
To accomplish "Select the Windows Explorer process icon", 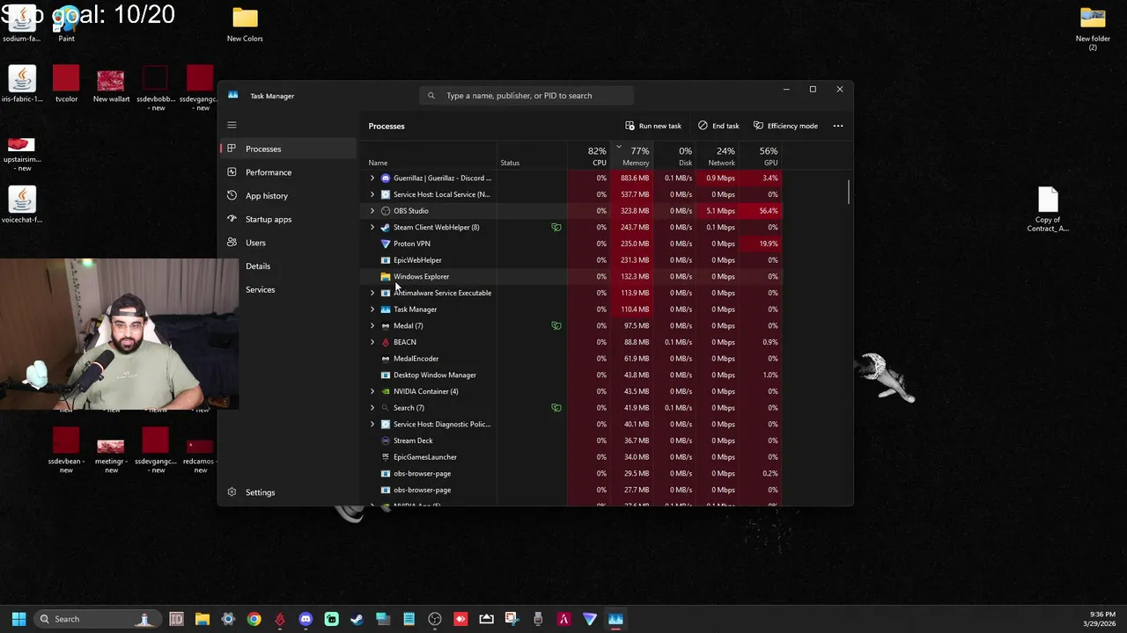I will pyautogui.click(x=386, y=276).
